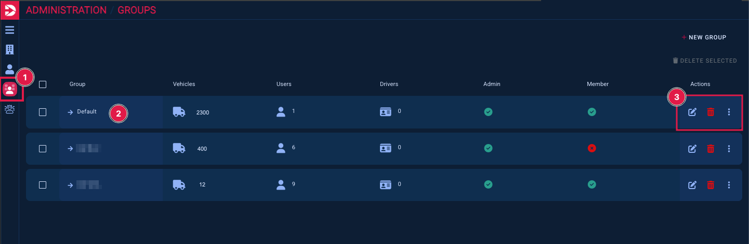Check the Default group row checkbox

pyautogui.click(x=43, y=112)
